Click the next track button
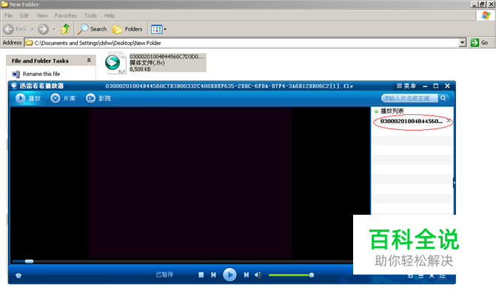Viewport: 496px width, 293px height. click(246, 275)
